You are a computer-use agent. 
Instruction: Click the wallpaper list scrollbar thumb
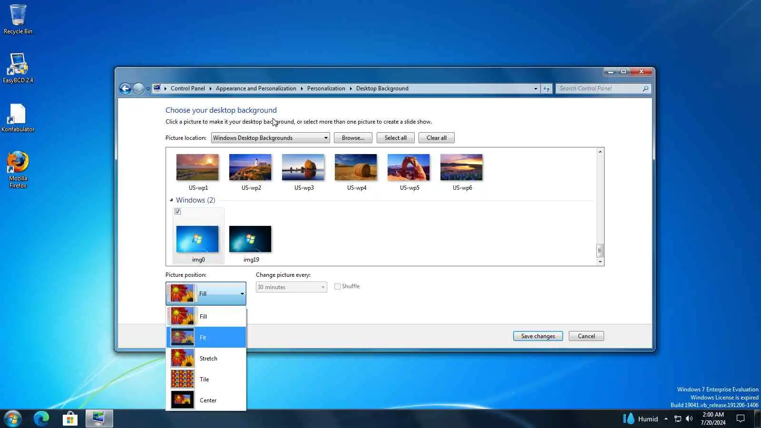[600, 250]
